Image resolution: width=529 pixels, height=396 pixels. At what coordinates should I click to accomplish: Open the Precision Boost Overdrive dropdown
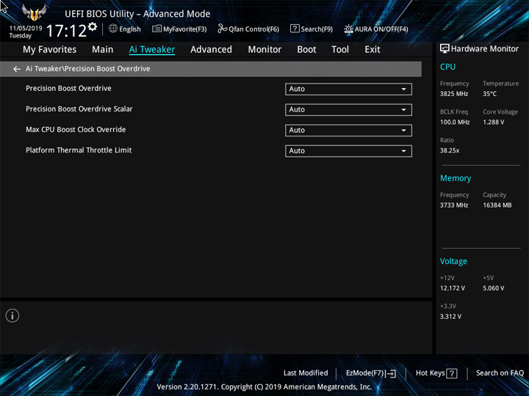348,89
